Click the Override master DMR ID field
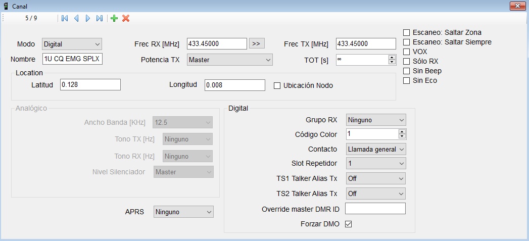Viewport: 529px width, 241px height. point(375,209)
